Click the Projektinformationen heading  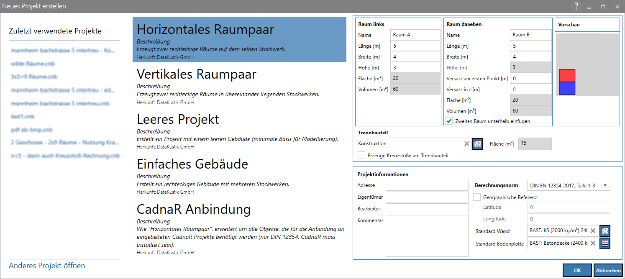click(383, 174)
